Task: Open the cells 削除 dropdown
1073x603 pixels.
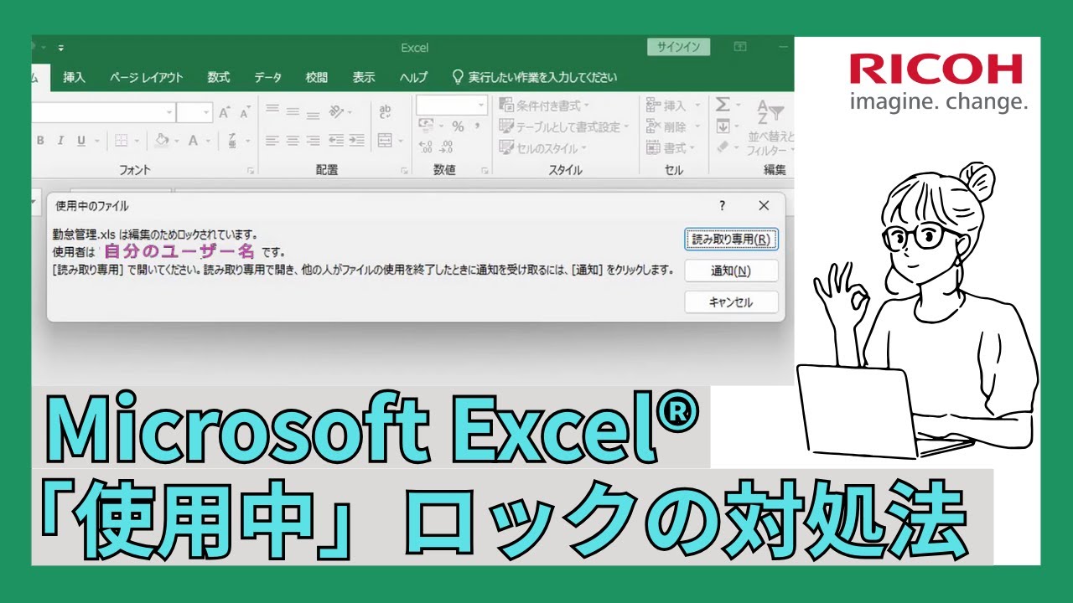Action: [x=672, y=126]
